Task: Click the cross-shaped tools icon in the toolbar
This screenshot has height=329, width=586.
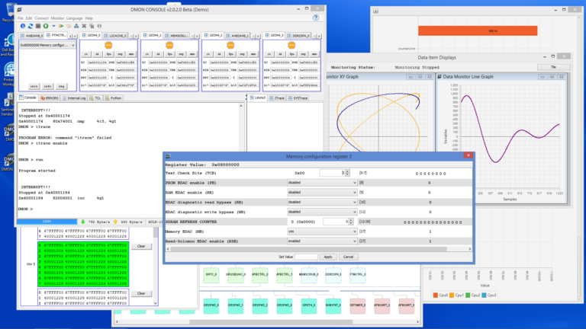Action: (x=84, y=26)
